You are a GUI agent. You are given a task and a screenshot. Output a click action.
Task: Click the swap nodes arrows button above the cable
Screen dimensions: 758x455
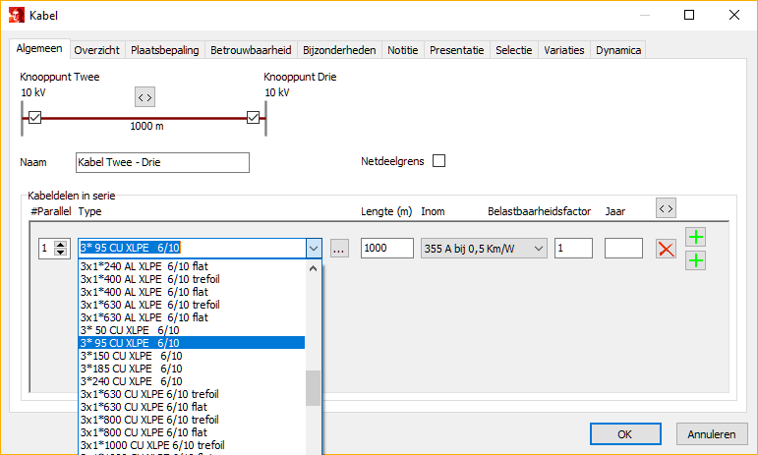(x=145, y=96)
